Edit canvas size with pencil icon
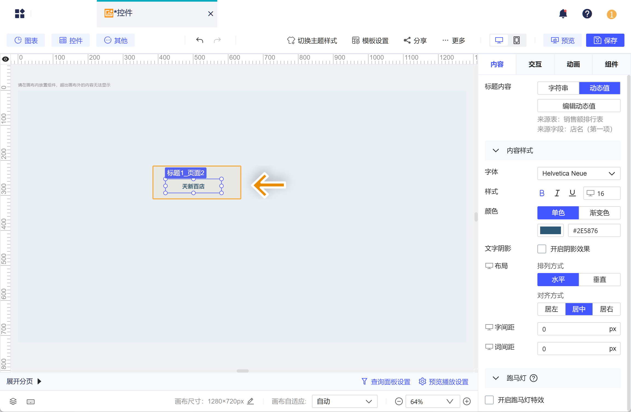 (250, 401)
